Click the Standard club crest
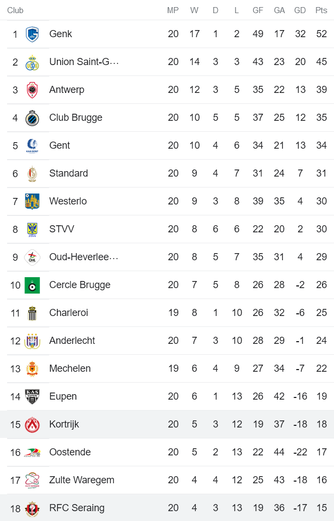 point(32,174)
